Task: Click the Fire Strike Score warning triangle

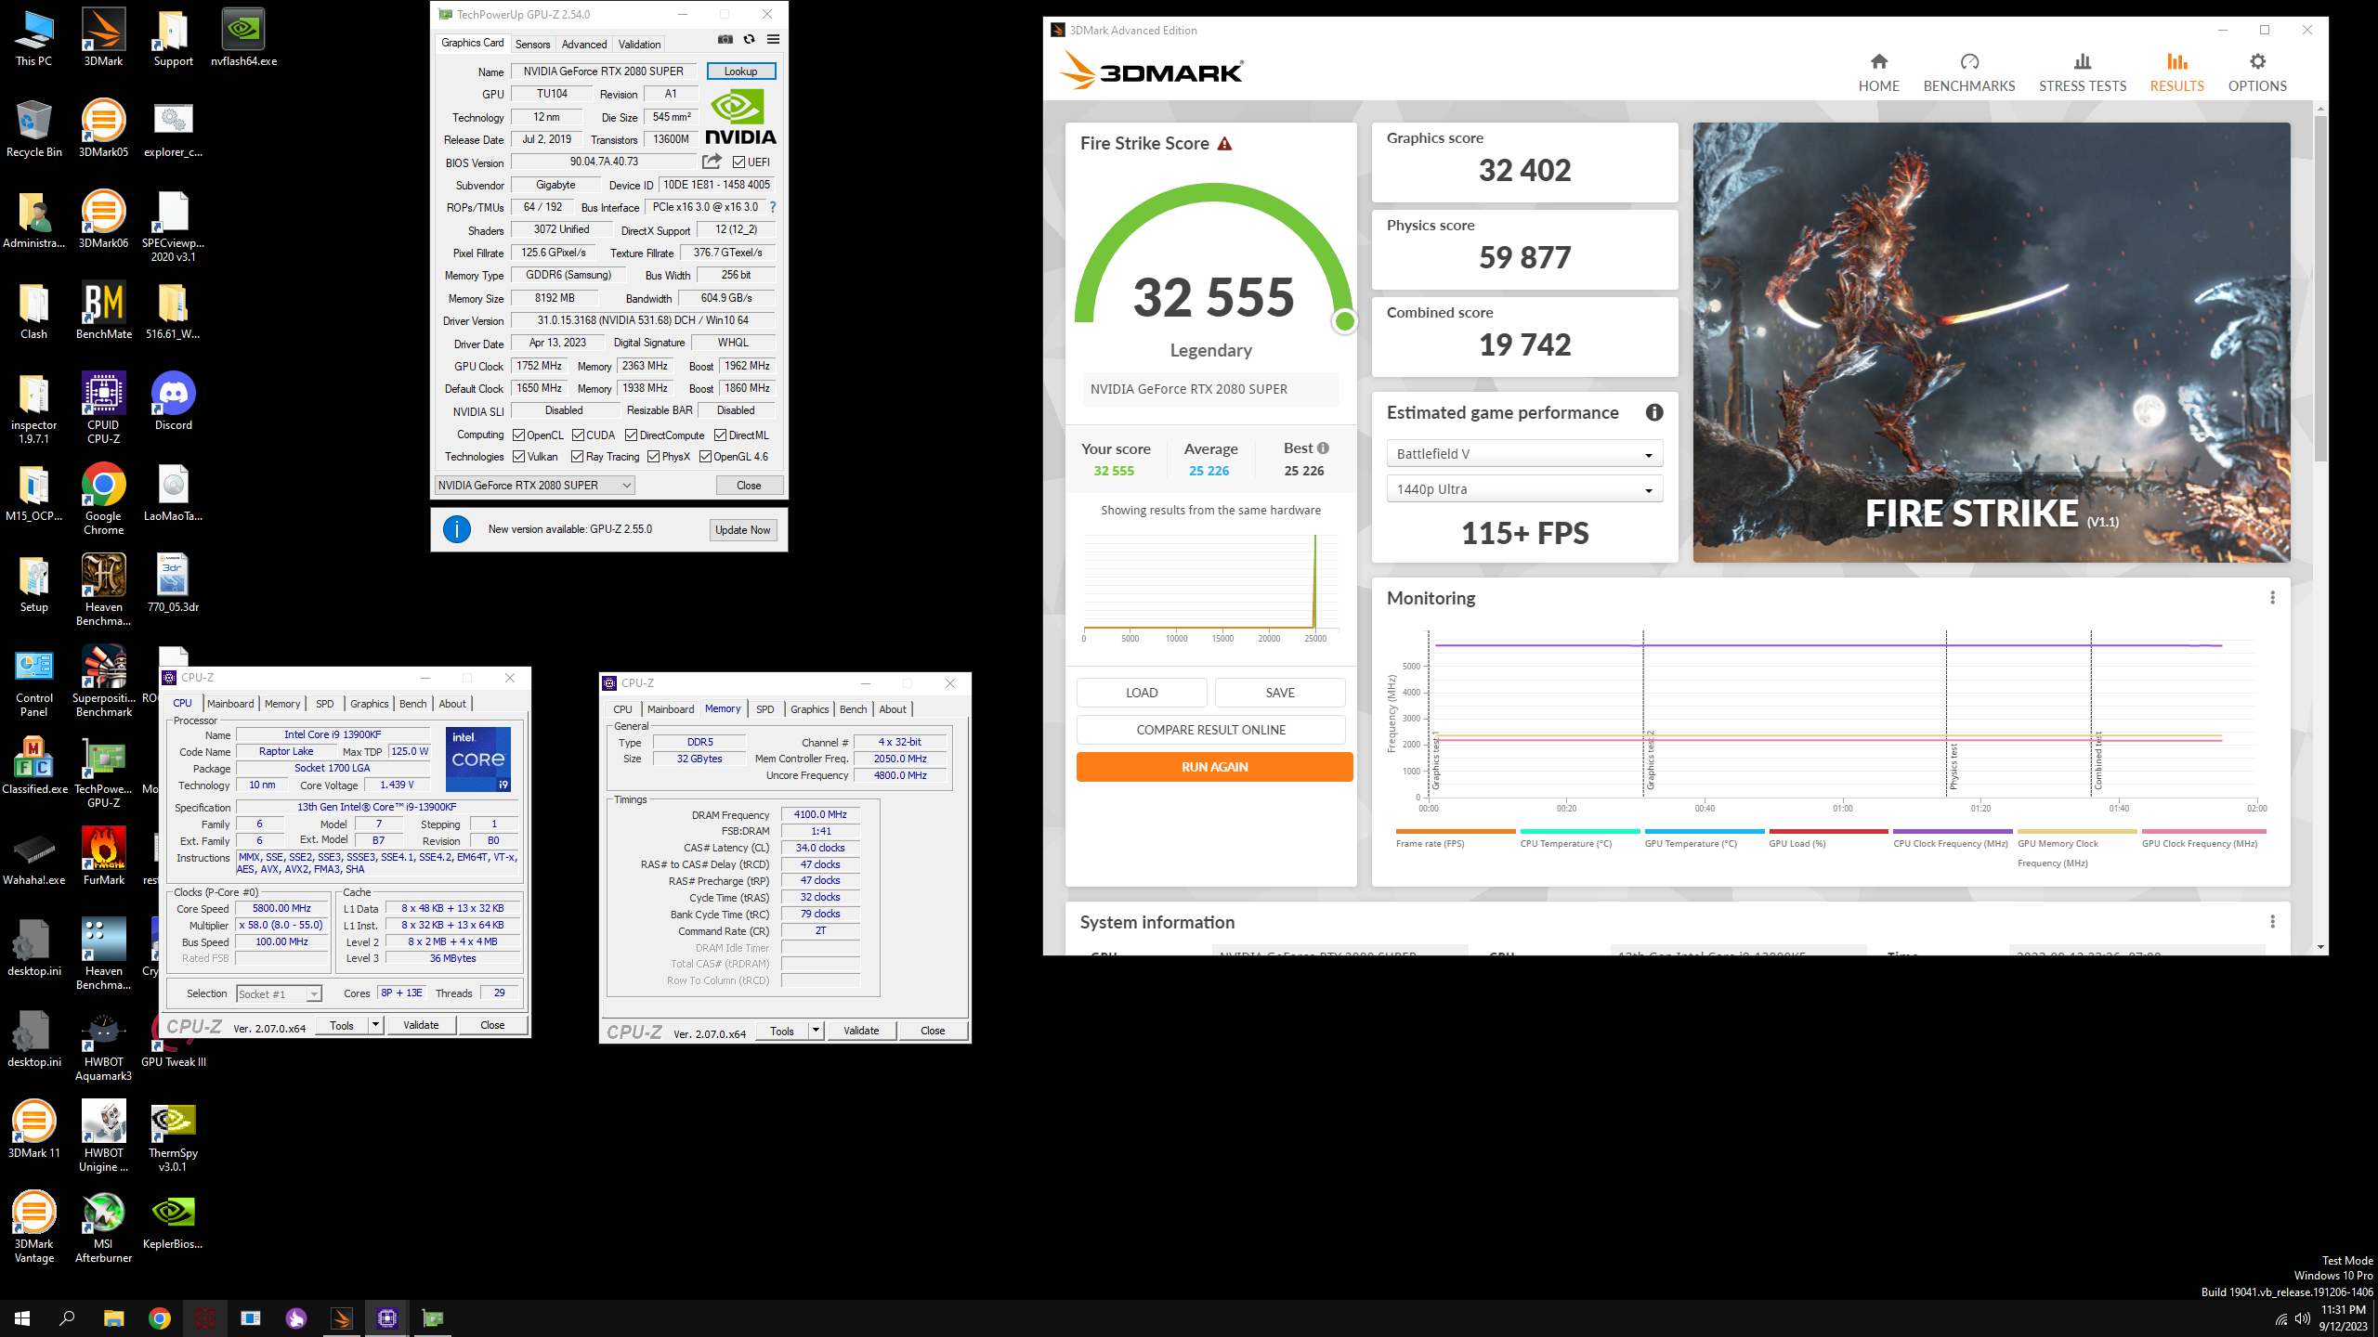Action: (x=1225, y=144)
